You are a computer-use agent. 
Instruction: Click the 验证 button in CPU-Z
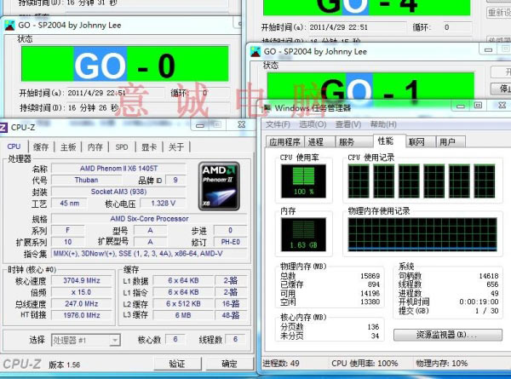(177, 364)
